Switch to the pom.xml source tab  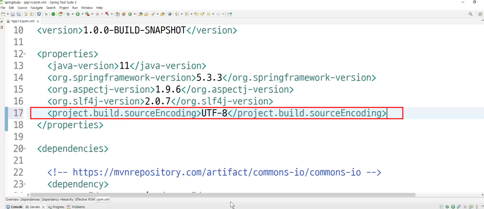pos(103,200)
